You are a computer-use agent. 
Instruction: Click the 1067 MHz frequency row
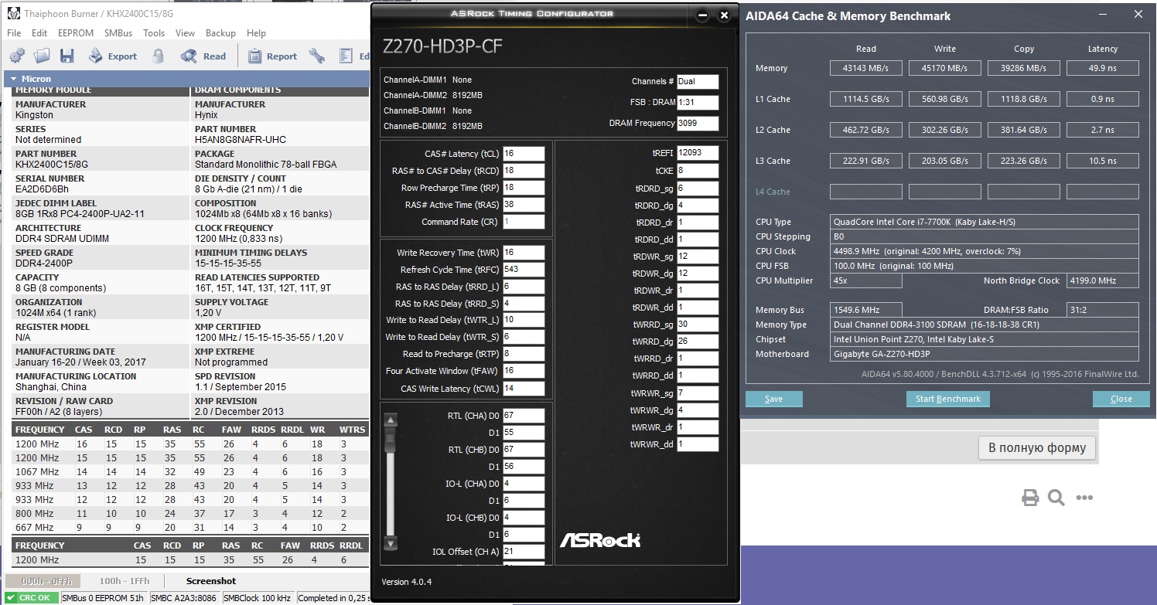coord(190,472)
